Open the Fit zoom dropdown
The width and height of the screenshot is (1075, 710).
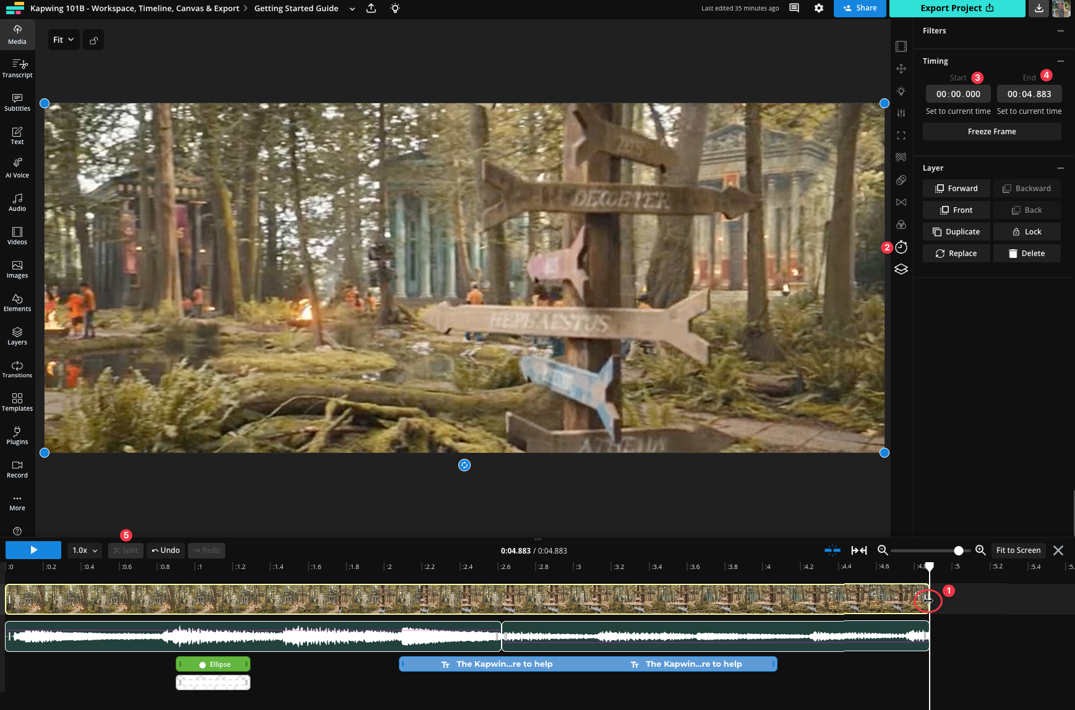pos(64,40)
